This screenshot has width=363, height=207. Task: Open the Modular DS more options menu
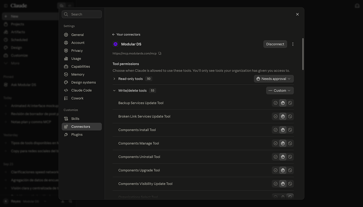[292, 44]
